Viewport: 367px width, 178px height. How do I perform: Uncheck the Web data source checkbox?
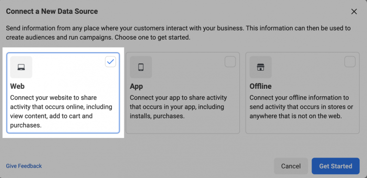click(110, 62)
